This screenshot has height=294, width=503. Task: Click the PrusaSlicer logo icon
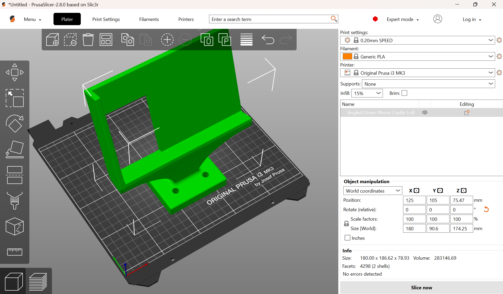coord(12,19)
